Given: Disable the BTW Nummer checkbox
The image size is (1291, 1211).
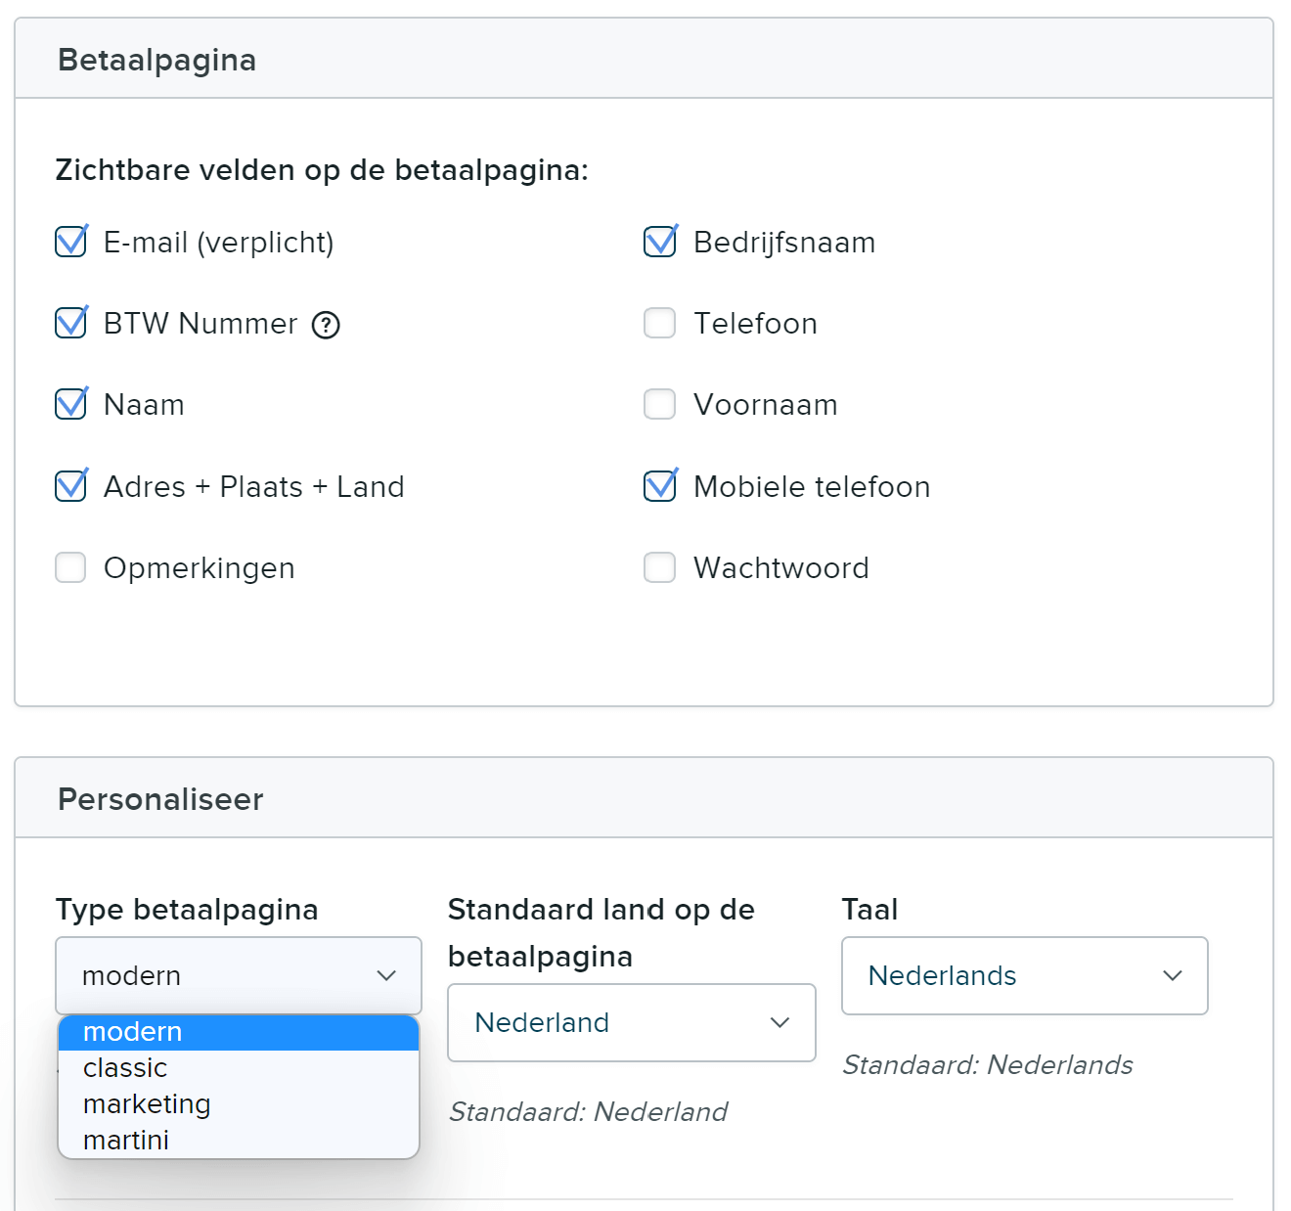Looking at the screenshot, I should 71,323.
